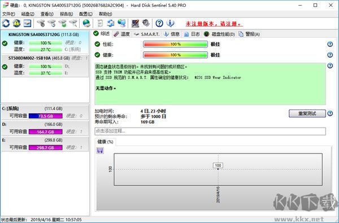Image resolution: width=339 pixels, height=223 pixels.
Task: Click the 100 data point label in graph
Action: (218, 165)
